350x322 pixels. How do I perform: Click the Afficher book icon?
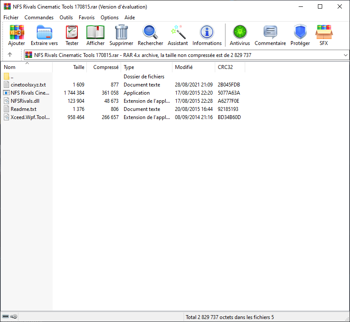pyautogui.click(x=95, y=32)
